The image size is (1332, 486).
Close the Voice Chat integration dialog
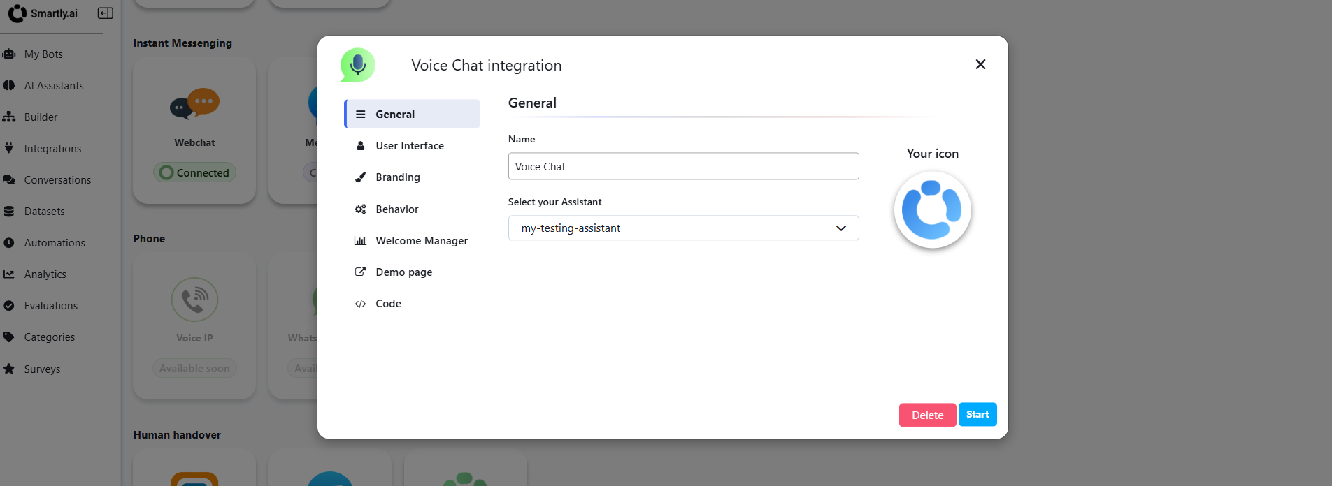[x=980, y=64]
